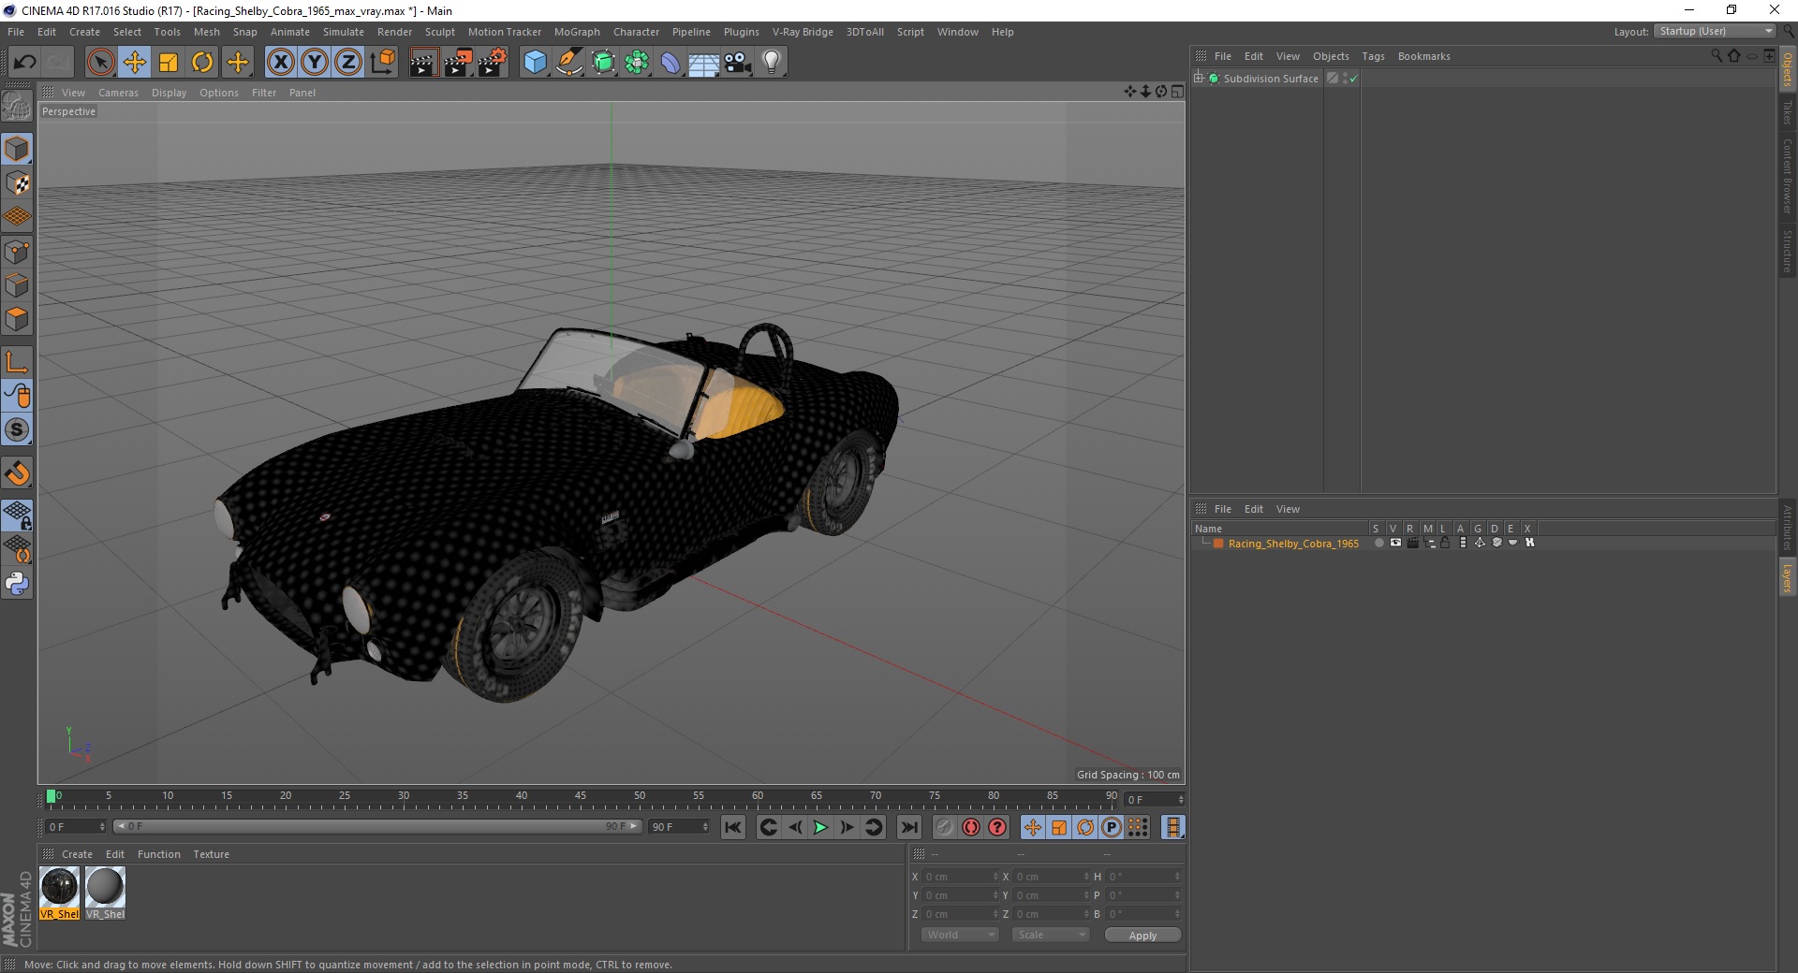
Task: Click the timeline range slider bar
Action: click(x=376, y=826)
